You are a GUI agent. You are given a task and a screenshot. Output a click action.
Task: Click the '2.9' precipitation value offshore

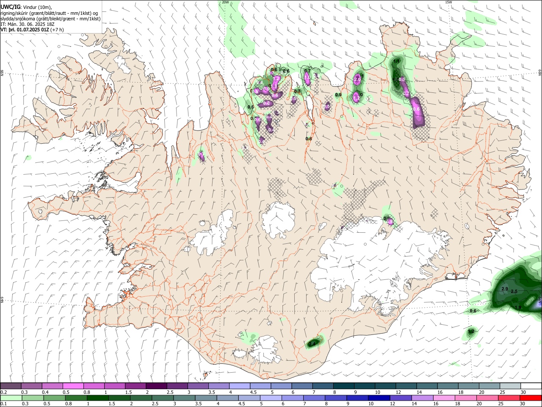(505, 289)
